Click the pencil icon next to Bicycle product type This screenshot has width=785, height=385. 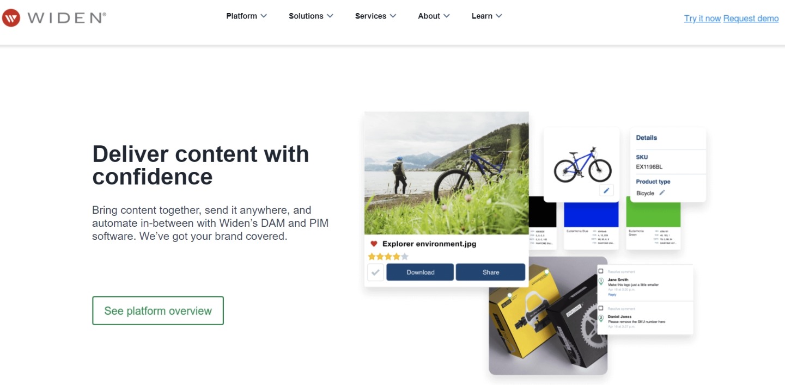tap(662, 192)
